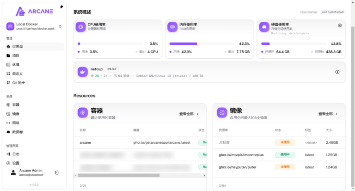Click the network arrows icon beside 网络
Viewport: 355px width, 191px height.
[x=8, y=123]
